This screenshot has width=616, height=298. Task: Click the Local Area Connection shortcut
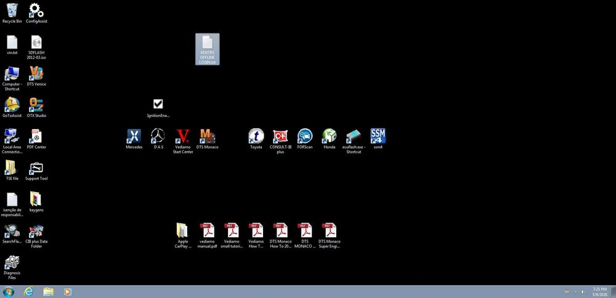[12, 136]
